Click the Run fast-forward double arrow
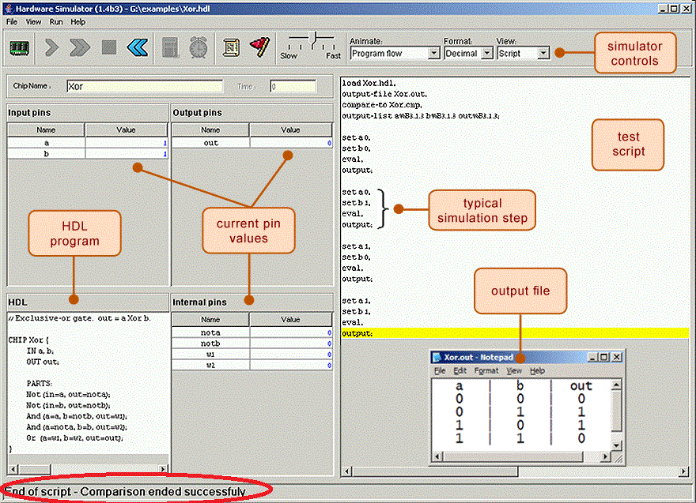Viewport: 696px width, 503px height. [79, 47]
